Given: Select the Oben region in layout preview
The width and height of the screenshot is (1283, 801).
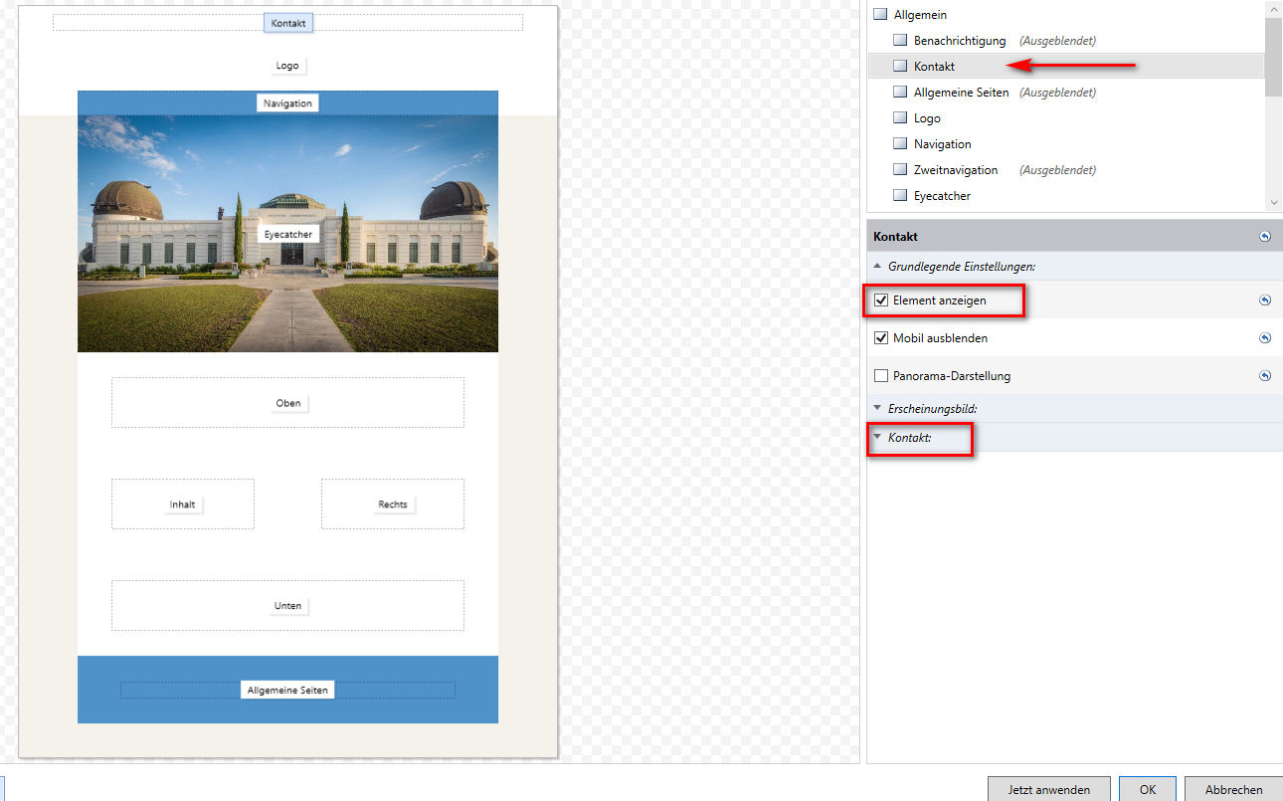Looking at the screenshot, I should [288, 403].
